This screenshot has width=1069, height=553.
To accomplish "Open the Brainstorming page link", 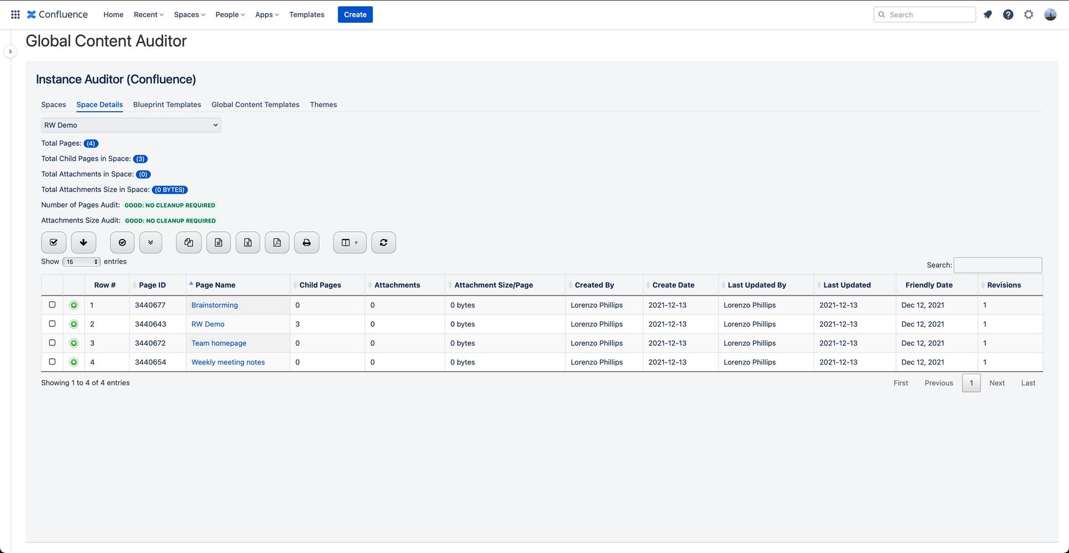I will pyautogui.click(x=215, y=305).
